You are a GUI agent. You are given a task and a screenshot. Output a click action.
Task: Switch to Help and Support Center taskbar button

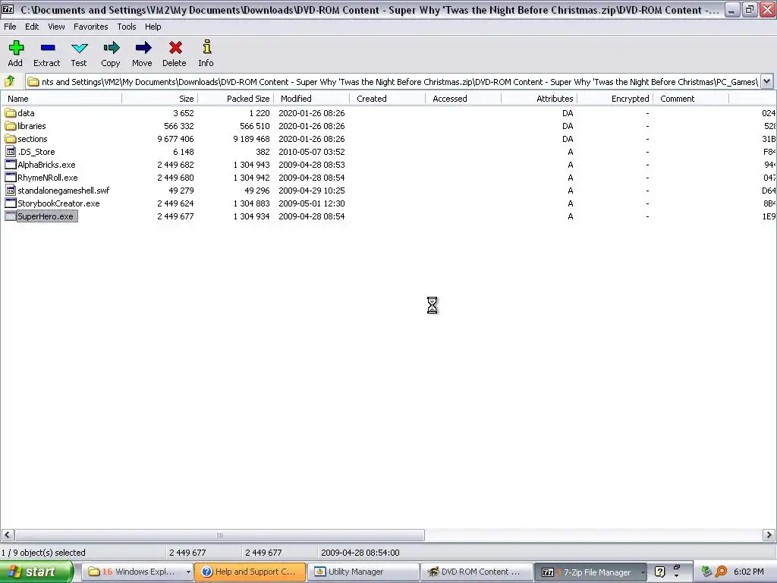(250, 572)
